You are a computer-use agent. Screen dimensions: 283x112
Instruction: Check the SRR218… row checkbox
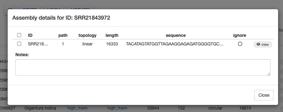pyautogui.click(x=19, y=44)
